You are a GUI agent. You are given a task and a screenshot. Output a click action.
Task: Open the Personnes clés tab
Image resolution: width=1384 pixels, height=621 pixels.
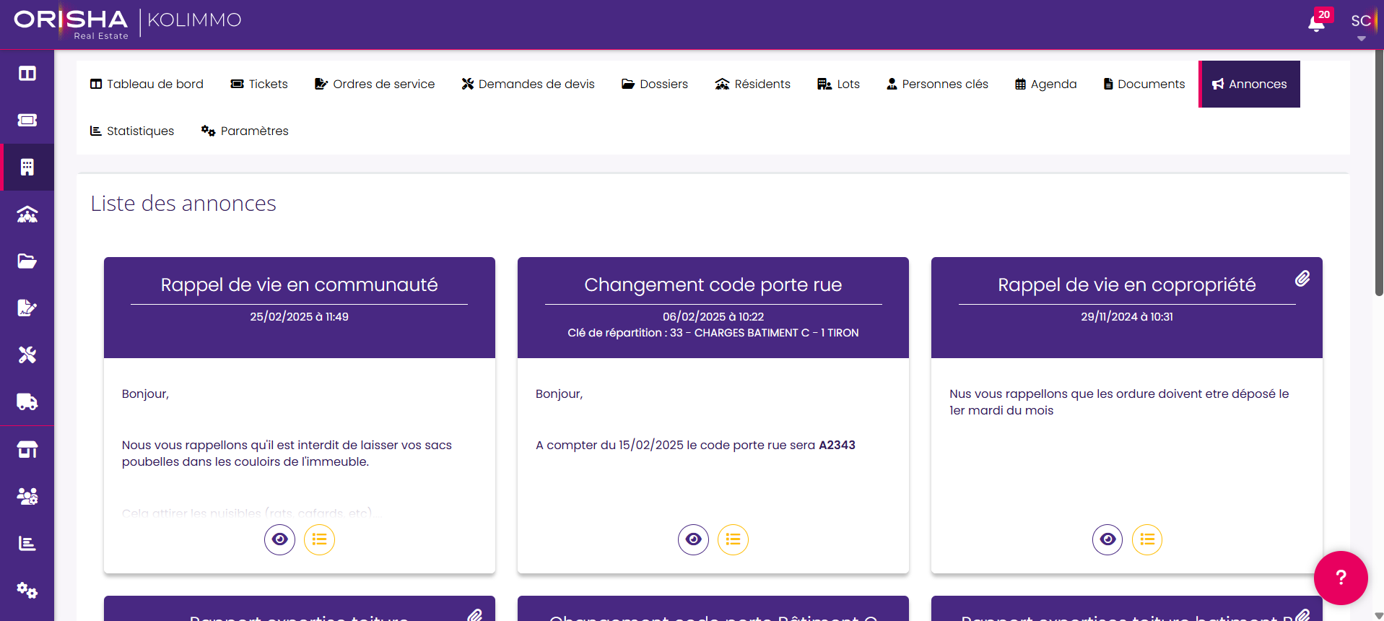point(938,84)
